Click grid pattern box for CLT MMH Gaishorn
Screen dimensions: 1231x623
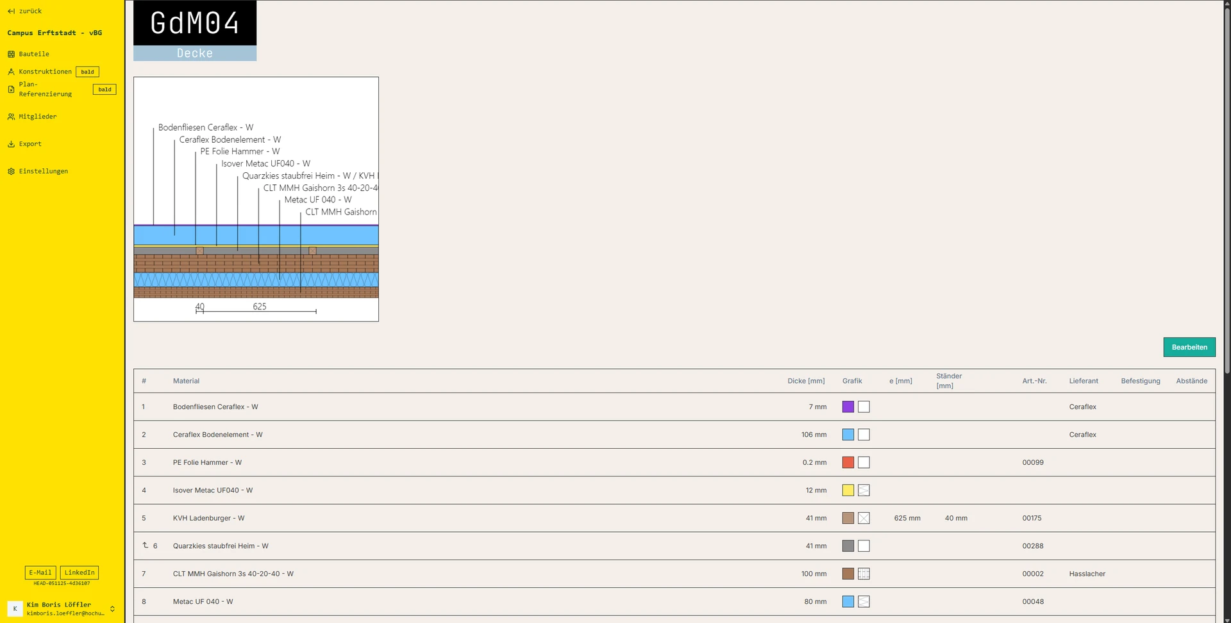864,574
